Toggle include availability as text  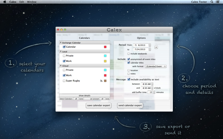(x=129, y=80)
